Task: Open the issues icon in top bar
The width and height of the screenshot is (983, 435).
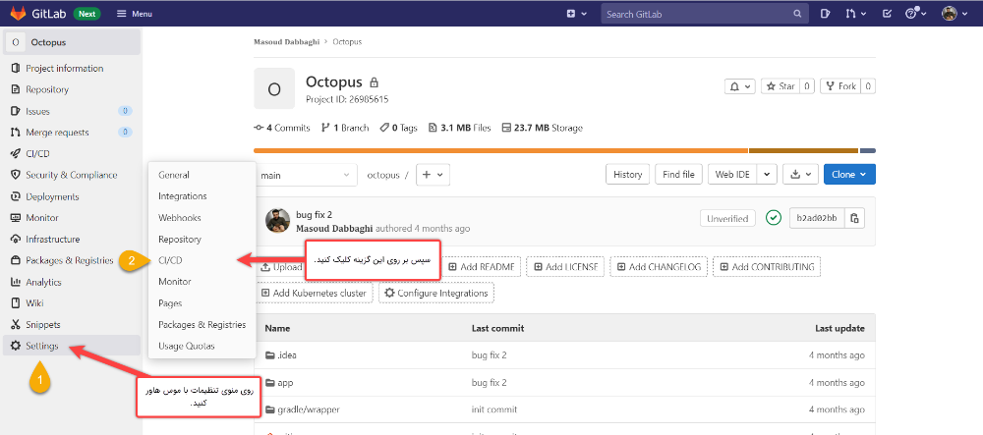Action: pos(826,14)
